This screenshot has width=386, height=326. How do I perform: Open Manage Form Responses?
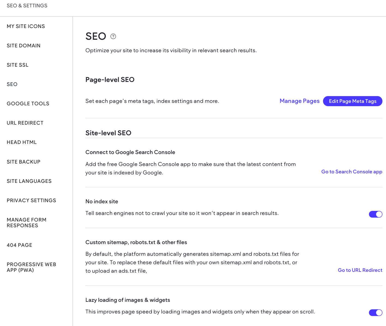click(26, 223)
